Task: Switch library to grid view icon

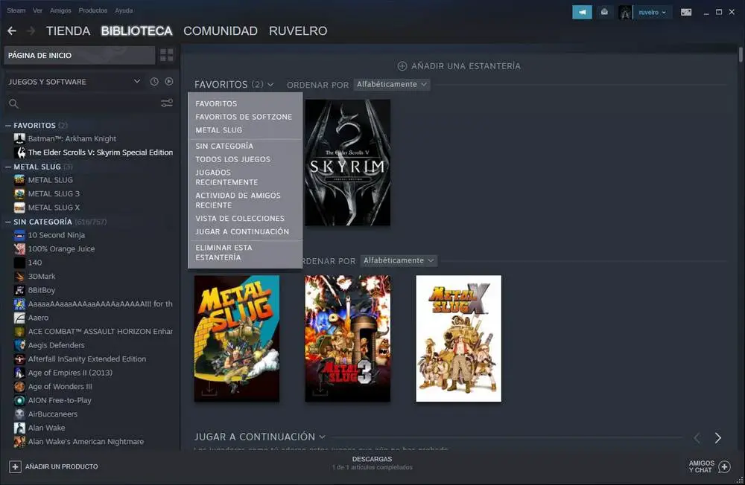Action: (x=166, y=55)
